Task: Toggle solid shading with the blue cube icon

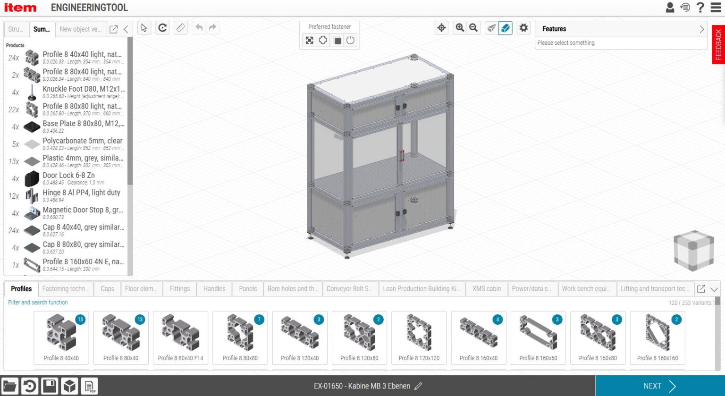Action: 505,28
